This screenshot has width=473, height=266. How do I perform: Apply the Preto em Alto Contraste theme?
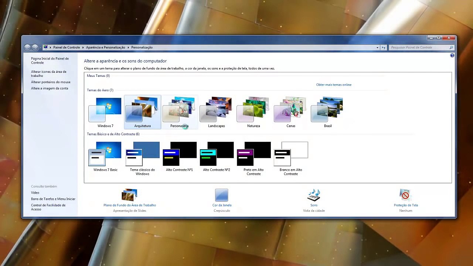tap(253, 158)
